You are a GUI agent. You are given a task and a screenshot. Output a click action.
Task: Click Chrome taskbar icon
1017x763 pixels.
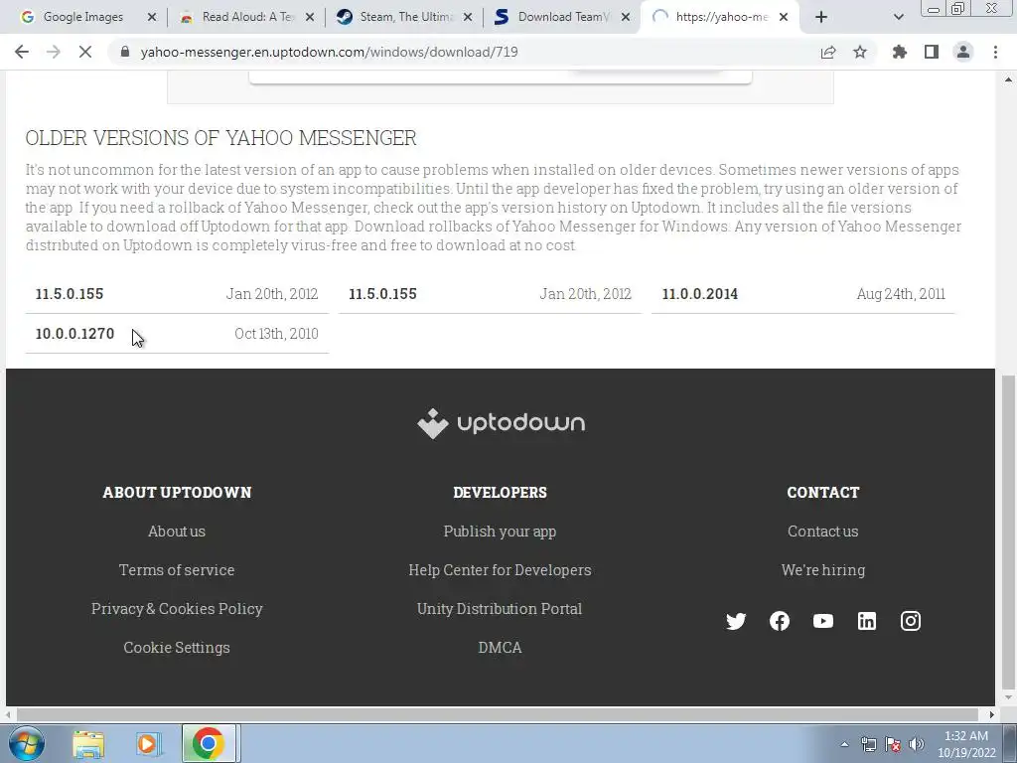[209, 743]
